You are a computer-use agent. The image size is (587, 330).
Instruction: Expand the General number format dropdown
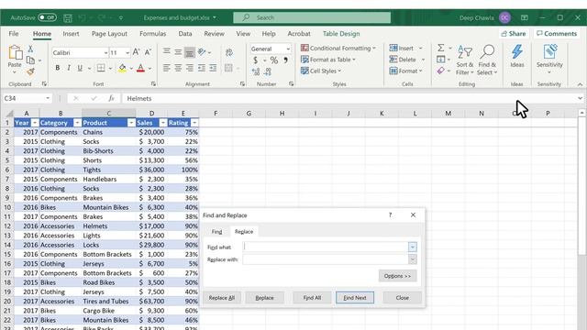[x=288, y=49]
